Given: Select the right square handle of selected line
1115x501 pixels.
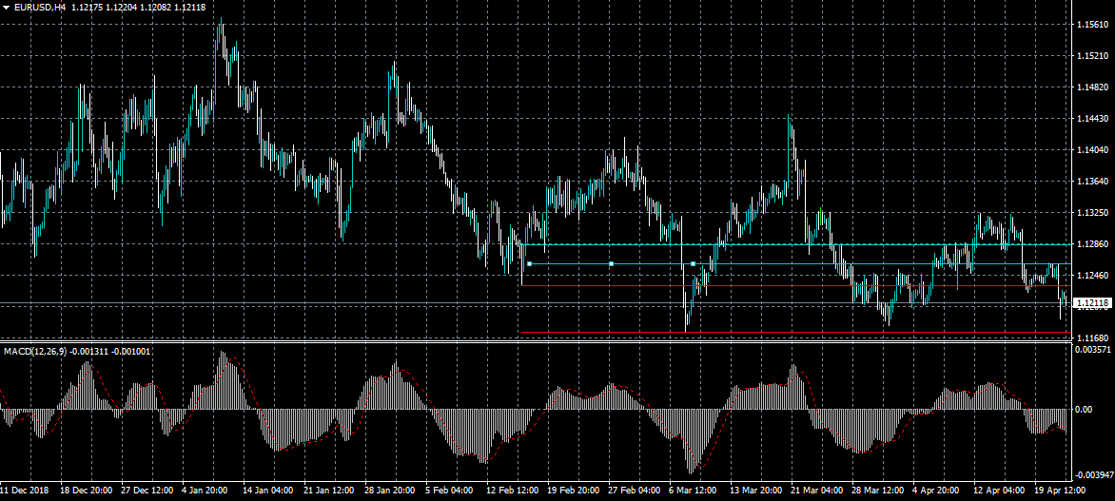Looking at the screenshot, I should pos(694,263).
